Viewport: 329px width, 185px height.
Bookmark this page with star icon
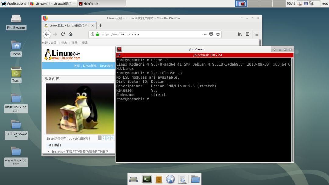218,34
